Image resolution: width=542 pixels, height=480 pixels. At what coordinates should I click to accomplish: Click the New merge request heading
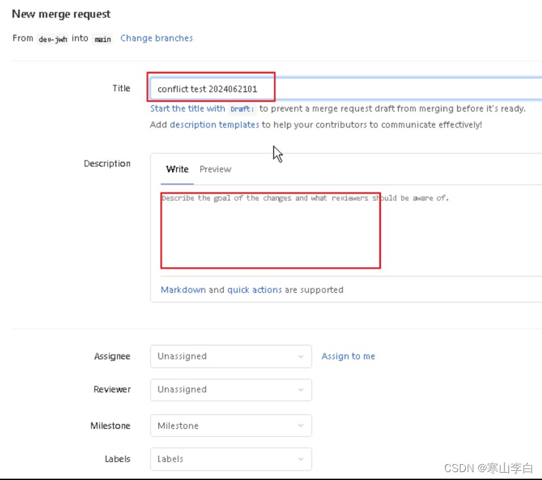point(61,14)
